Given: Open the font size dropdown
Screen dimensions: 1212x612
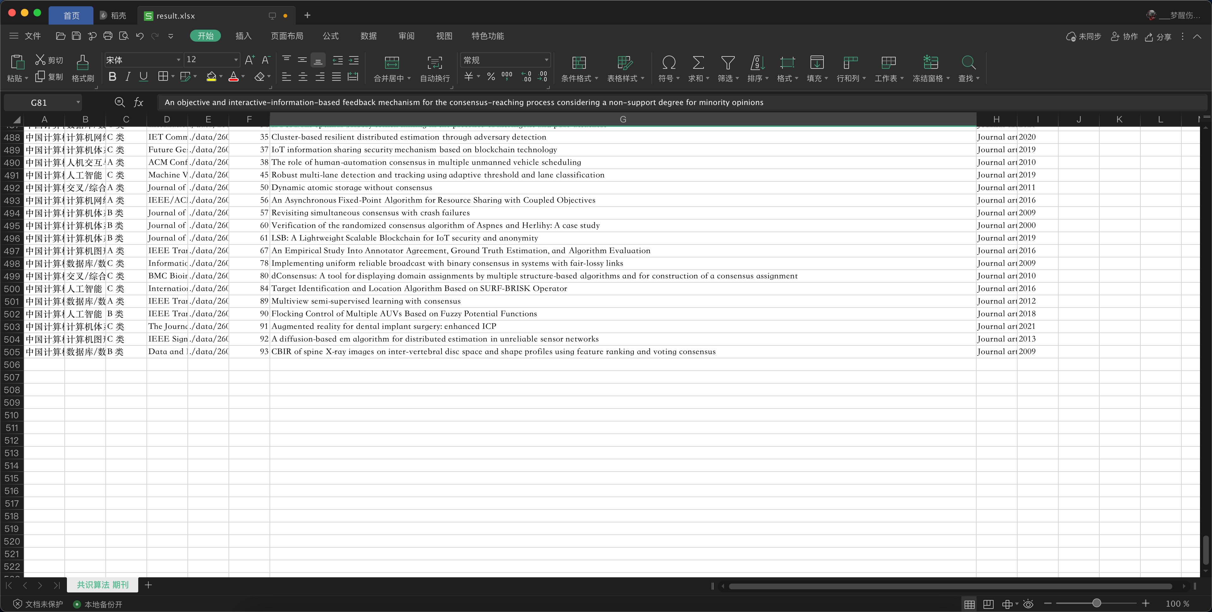Looking at the screenshot, I should pyautogui.click(x=236, y=60).
